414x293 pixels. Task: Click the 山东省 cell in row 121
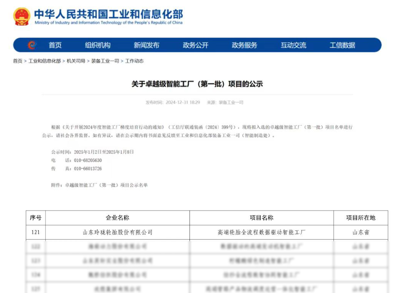(x=361, y=232)
